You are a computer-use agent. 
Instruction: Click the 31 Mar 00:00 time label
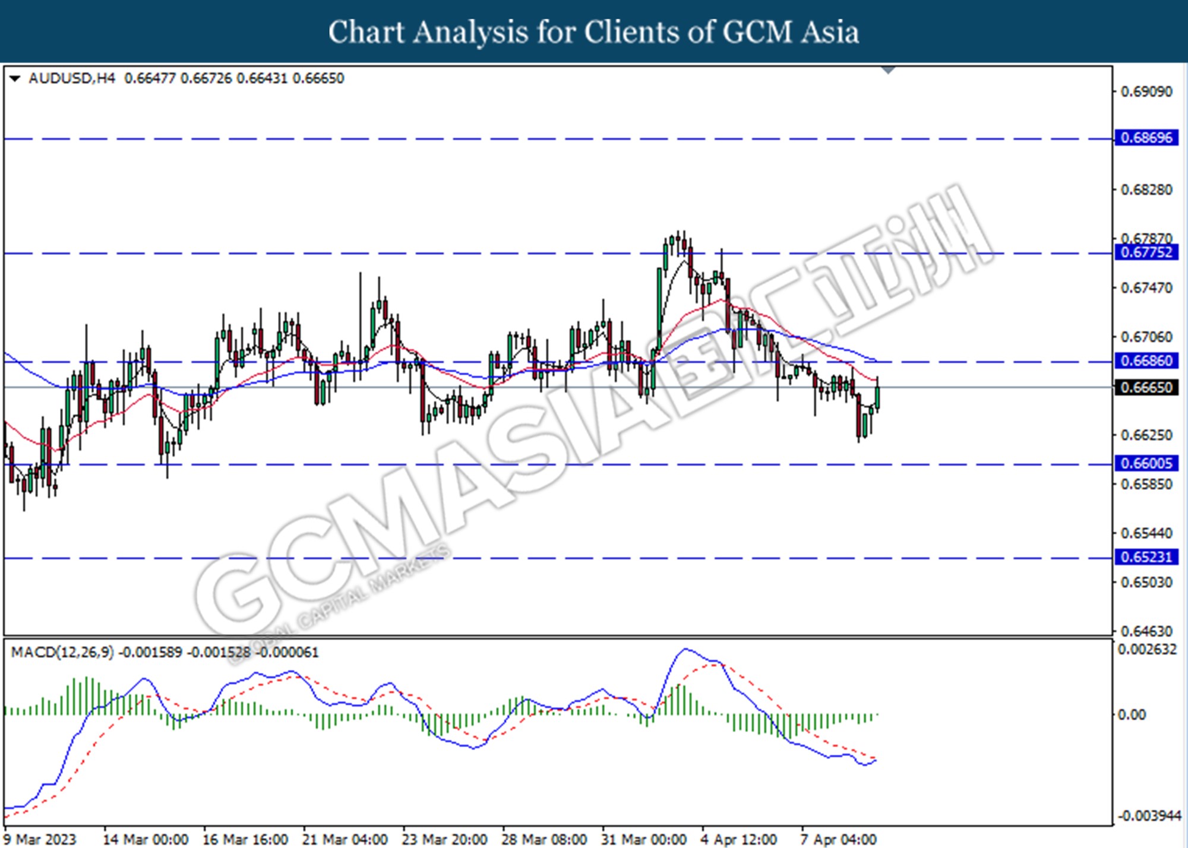point(644,839)
